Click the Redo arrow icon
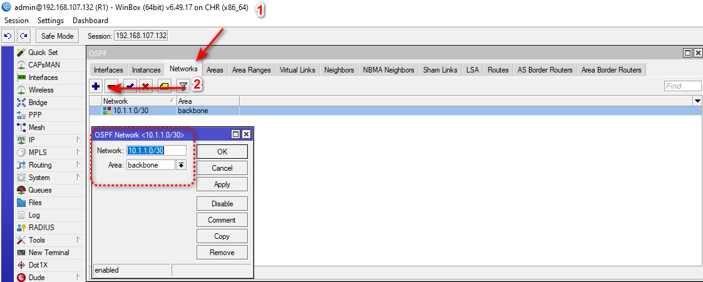 24,36
